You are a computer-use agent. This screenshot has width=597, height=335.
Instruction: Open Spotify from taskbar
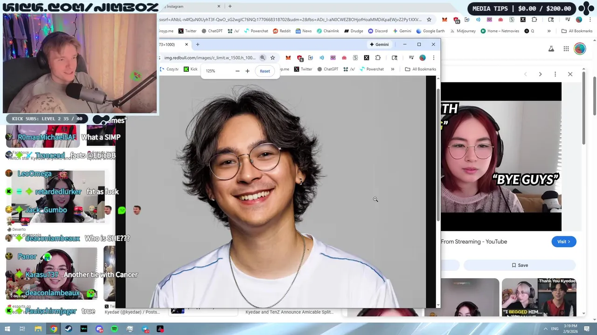point(114,329)
